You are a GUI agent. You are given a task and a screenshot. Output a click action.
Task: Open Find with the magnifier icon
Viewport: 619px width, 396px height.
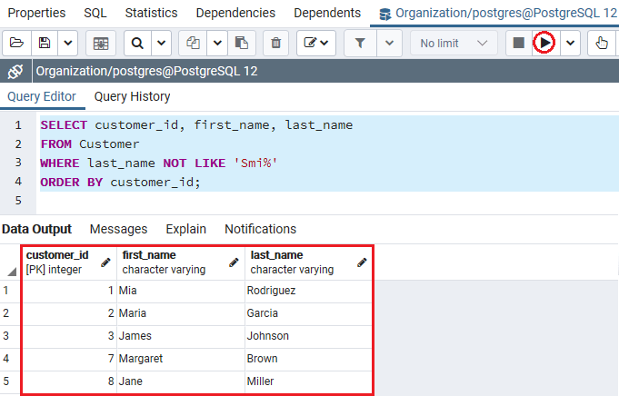(x=137, y=43)
